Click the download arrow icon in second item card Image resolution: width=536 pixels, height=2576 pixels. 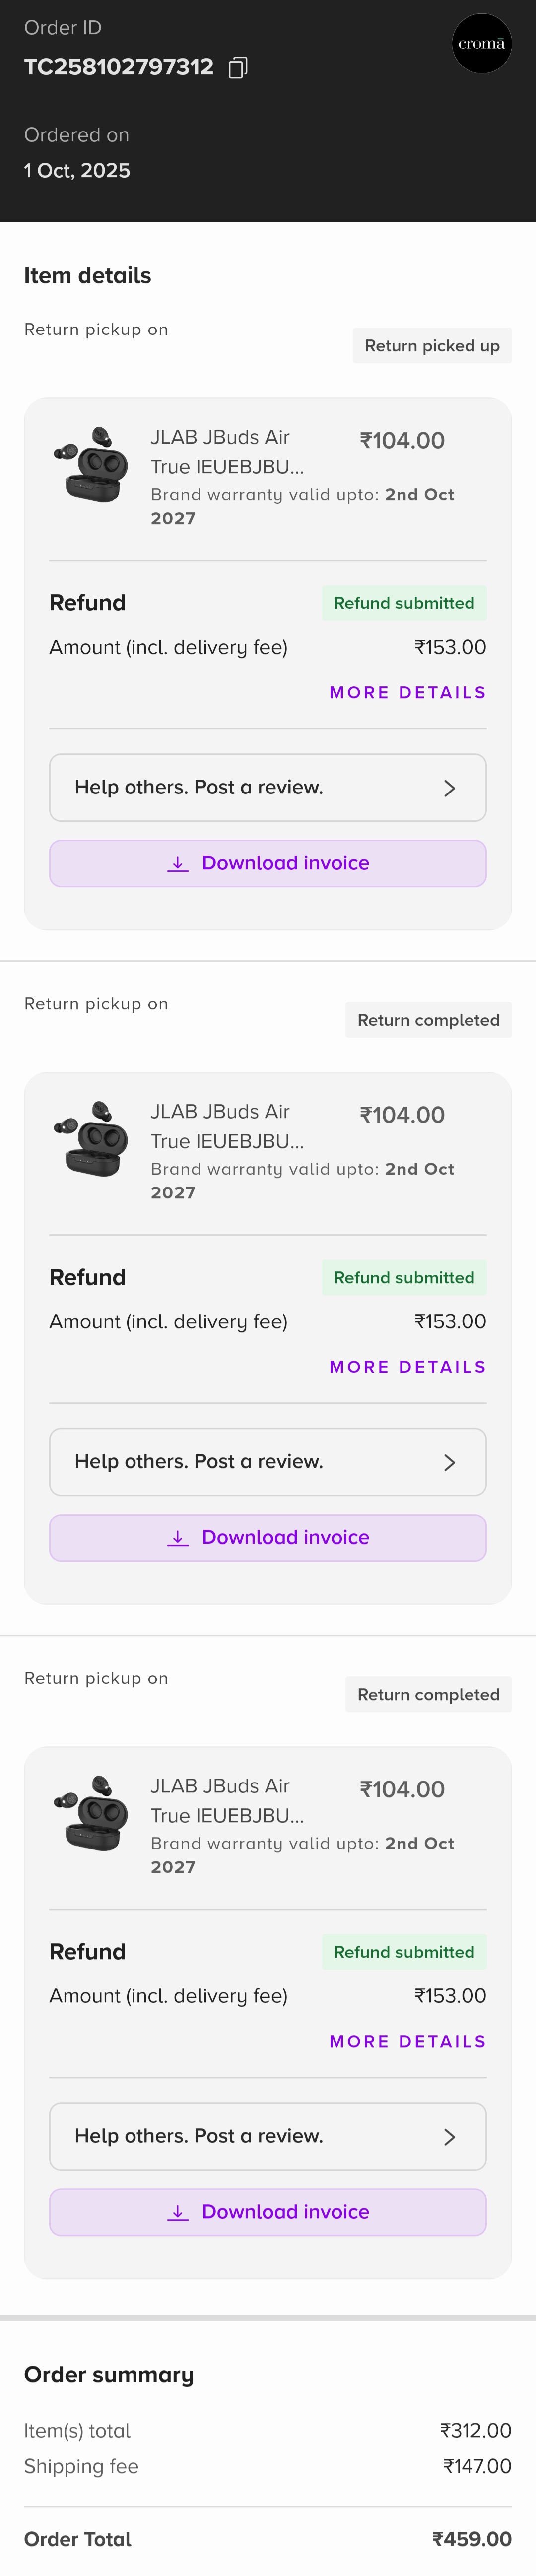pos(178,1537)
